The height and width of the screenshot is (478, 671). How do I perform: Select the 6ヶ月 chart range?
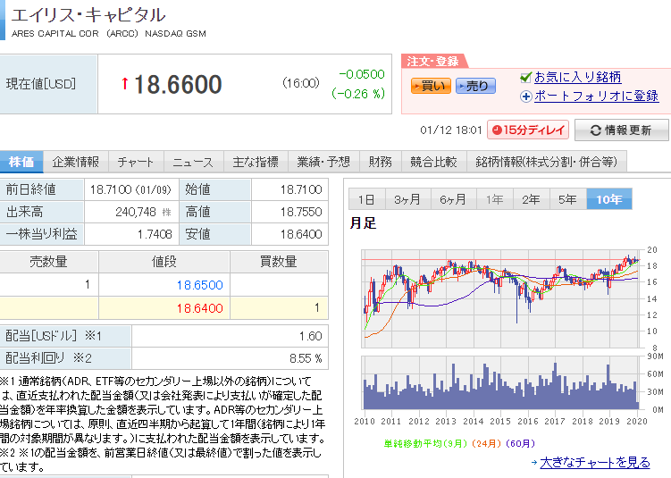(454, 199)
